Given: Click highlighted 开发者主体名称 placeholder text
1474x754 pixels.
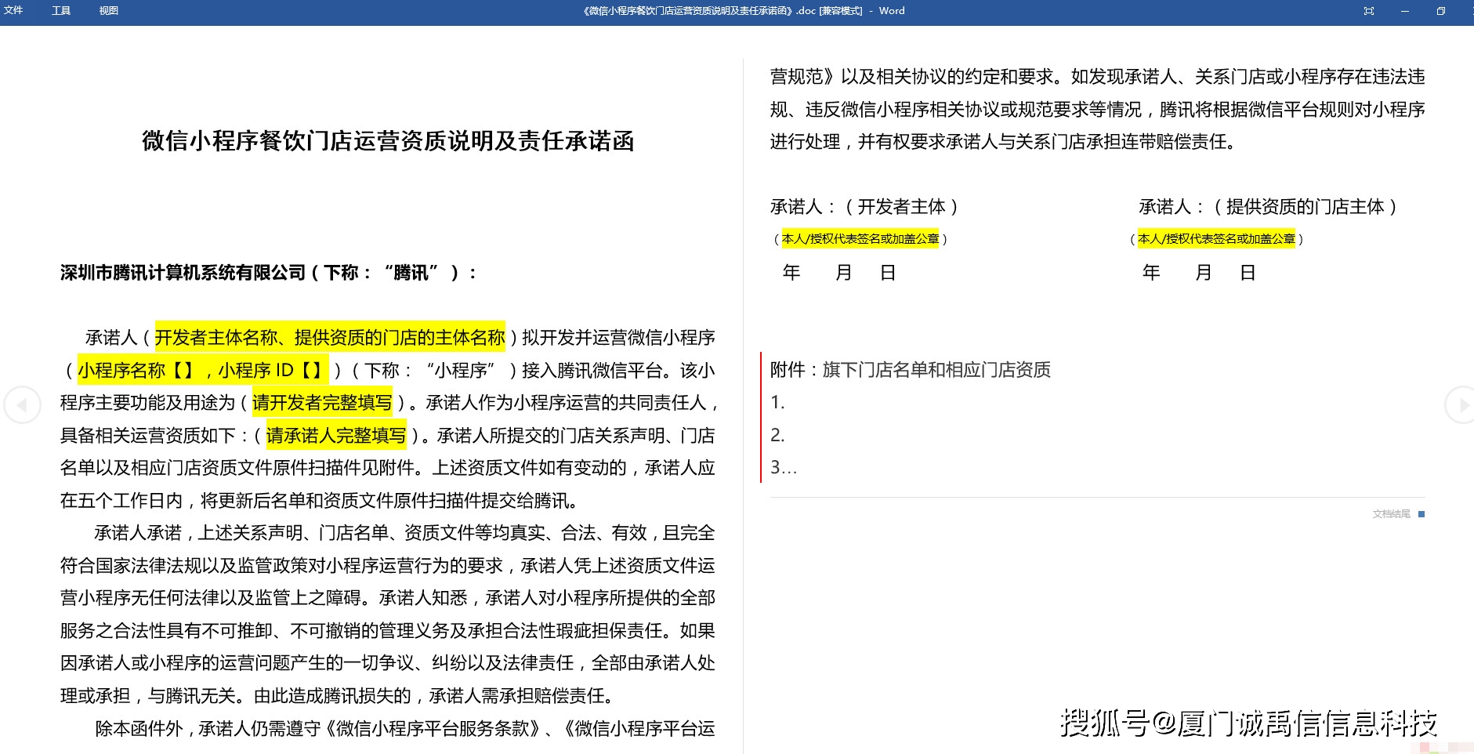Looking at the screenshot, I should click(x=330, y=338).
